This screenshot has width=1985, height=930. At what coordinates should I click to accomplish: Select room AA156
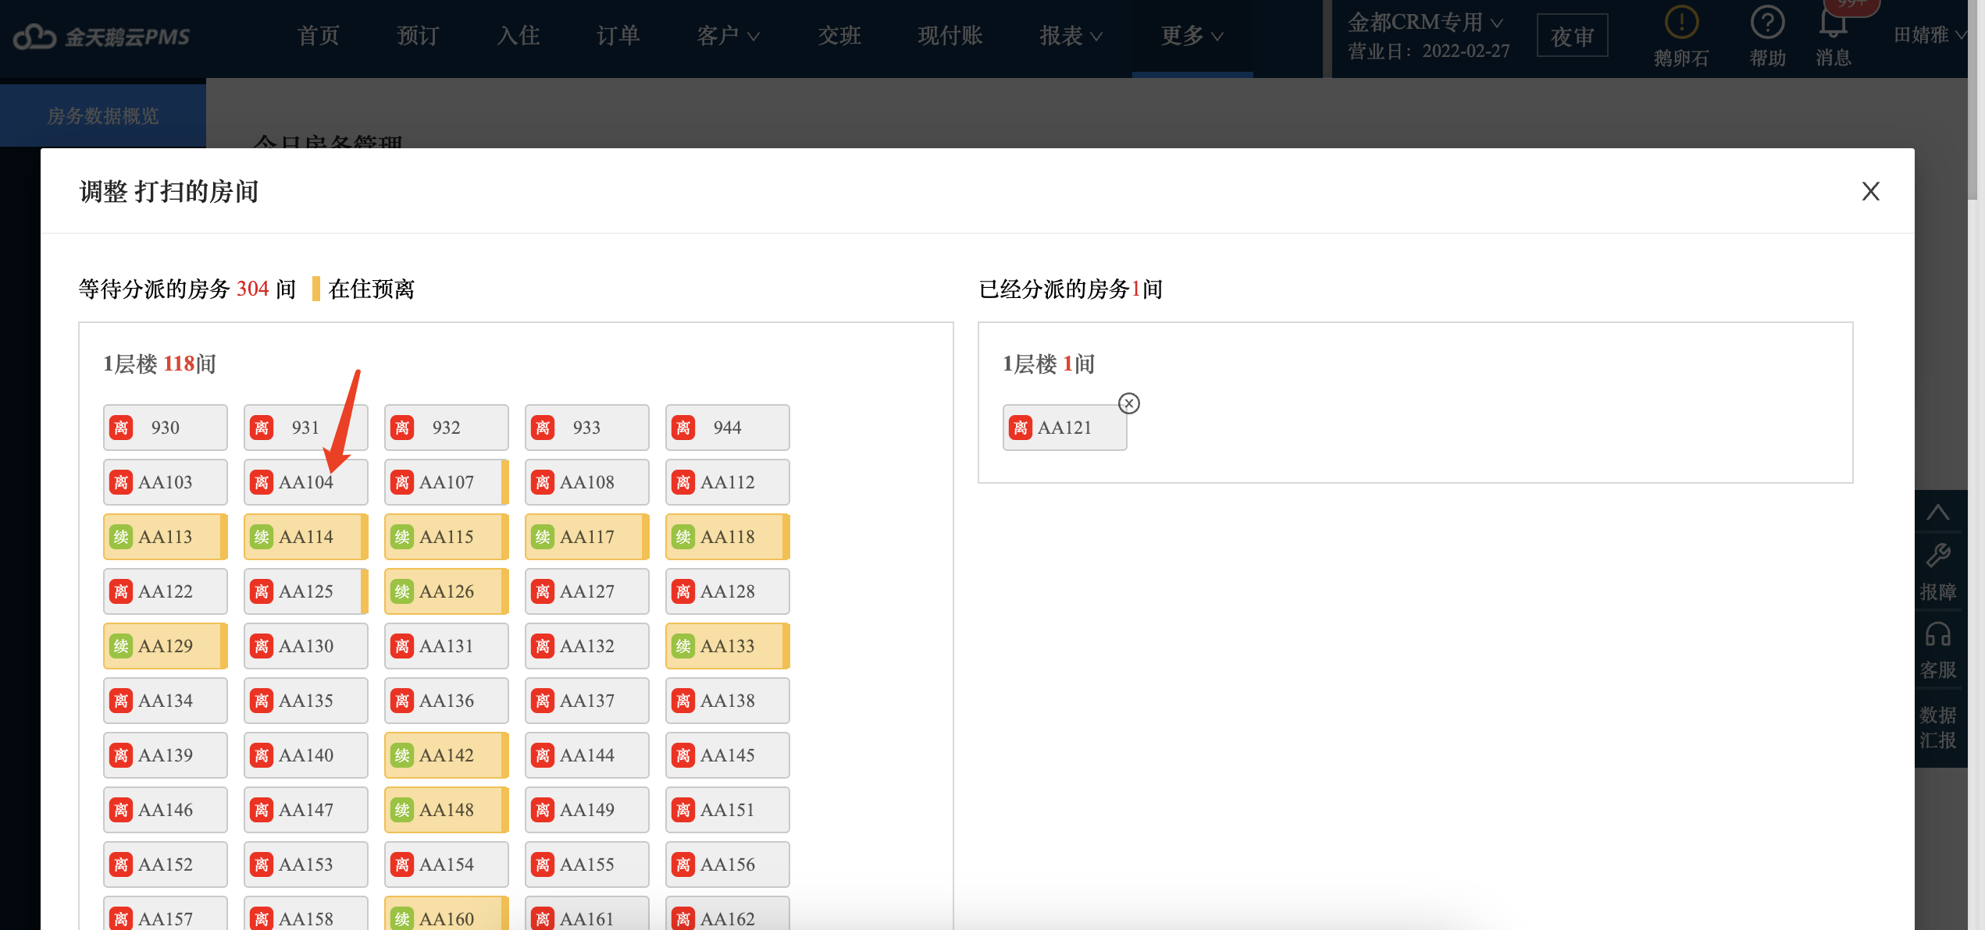tap(728, 864)
